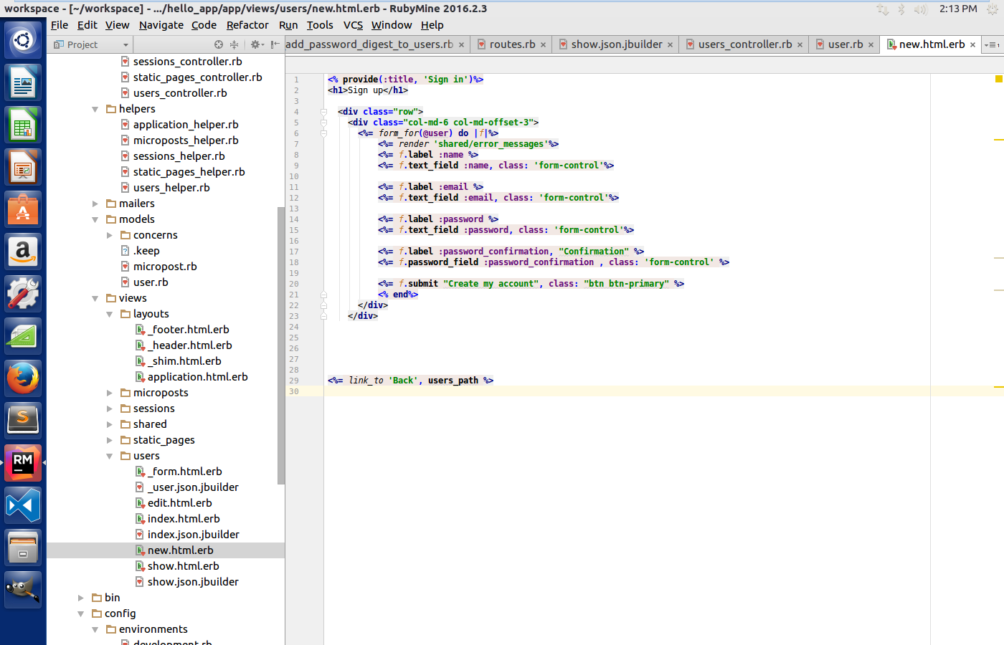Open Ubuntu Dash search
The image size is (1004, 645).
pyautogui.click(x=23, y=40)
